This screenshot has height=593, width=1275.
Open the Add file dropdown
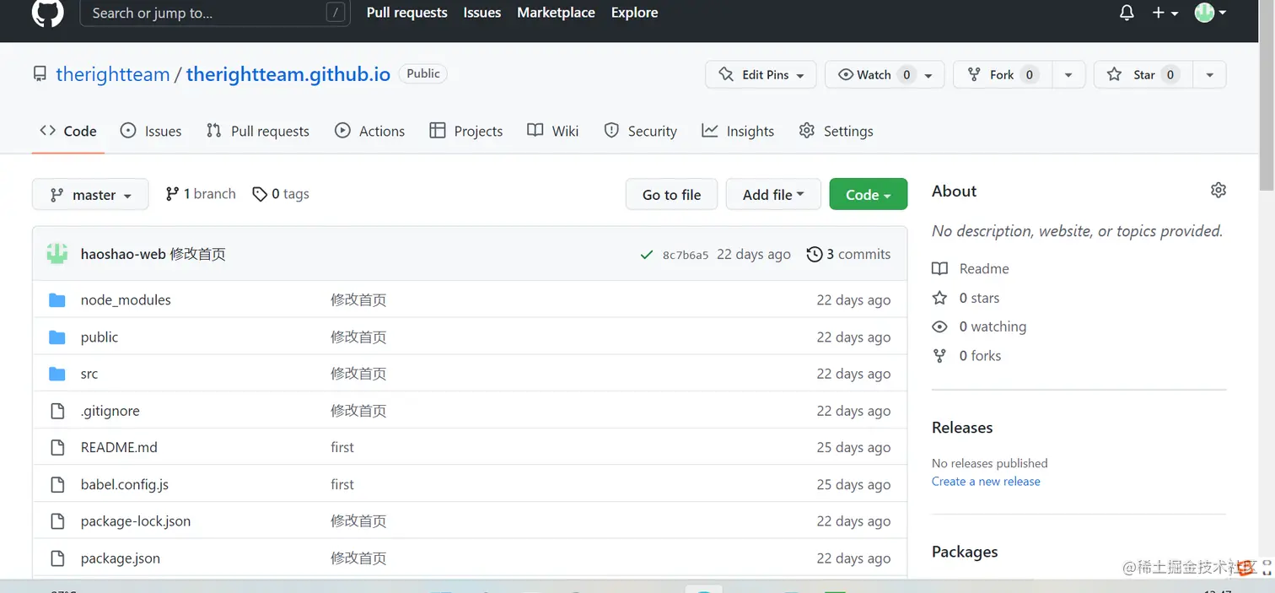[773, 194]
